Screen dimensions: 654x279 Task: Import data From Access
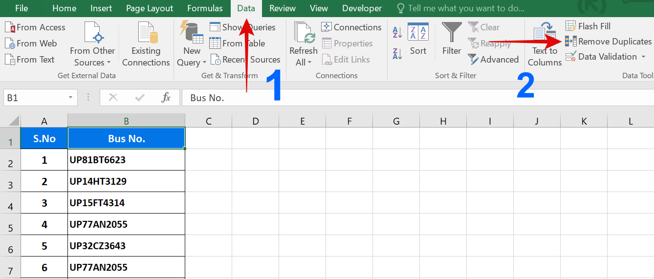[x=35, y=27]
